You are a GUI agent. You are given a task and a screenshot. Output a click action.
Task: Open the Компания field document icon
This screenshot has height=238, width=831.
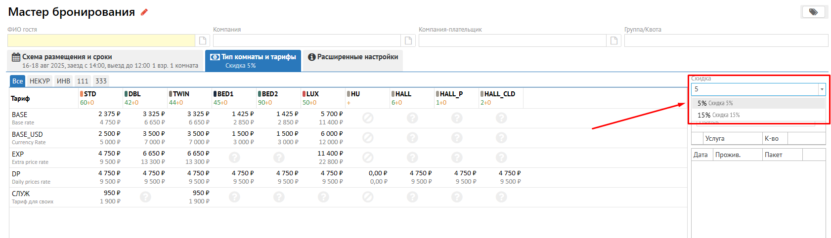pos(408,40)
